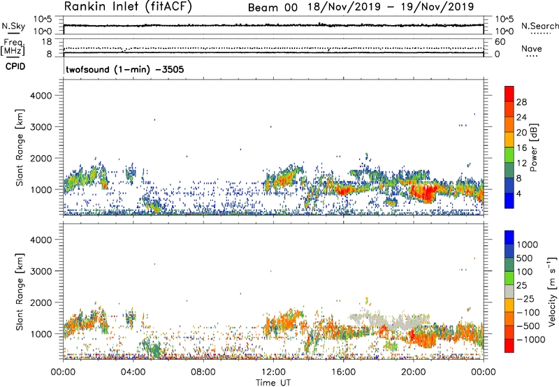
Task: Click the 'Freq. [MHz]' axis label
Action: (13, 47)
